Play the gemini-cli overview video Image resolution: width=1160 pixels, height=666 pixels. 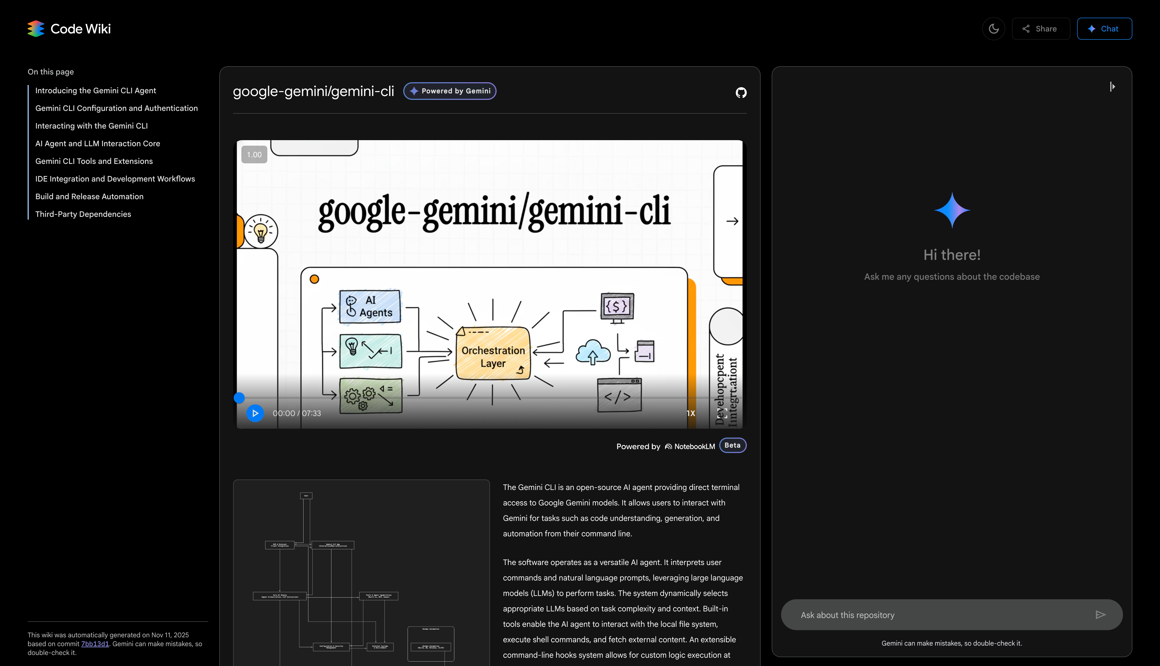(x=255, y=413)
